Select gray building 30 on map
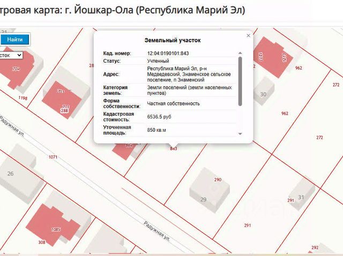Screen dimensions: 343x256 [264, 92]
